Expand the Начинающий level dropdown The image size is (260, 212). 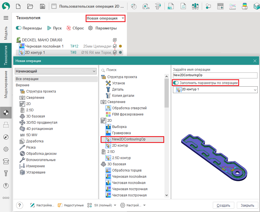[56, 71]
